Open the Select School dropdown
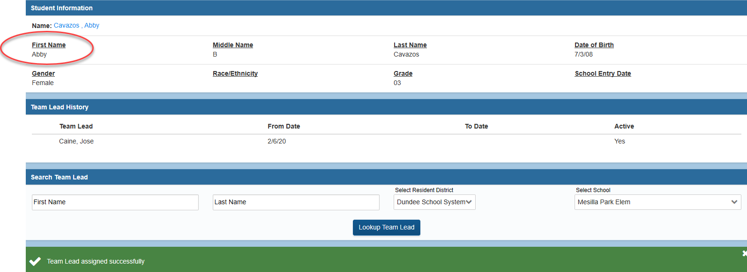 657,202
